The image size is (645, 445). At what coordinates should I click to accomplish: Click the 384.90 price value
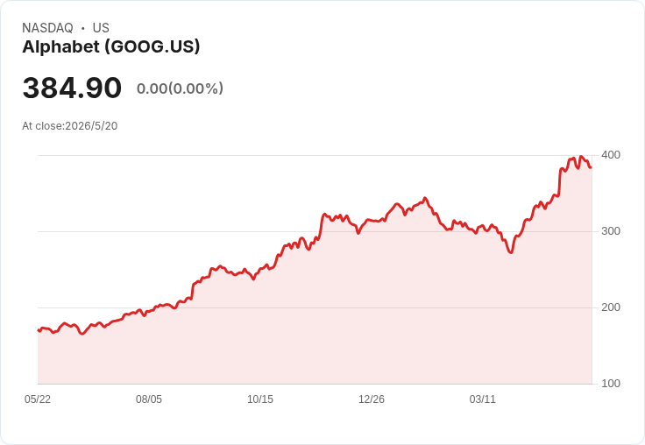pyautogui.click(x=72, y=88)
